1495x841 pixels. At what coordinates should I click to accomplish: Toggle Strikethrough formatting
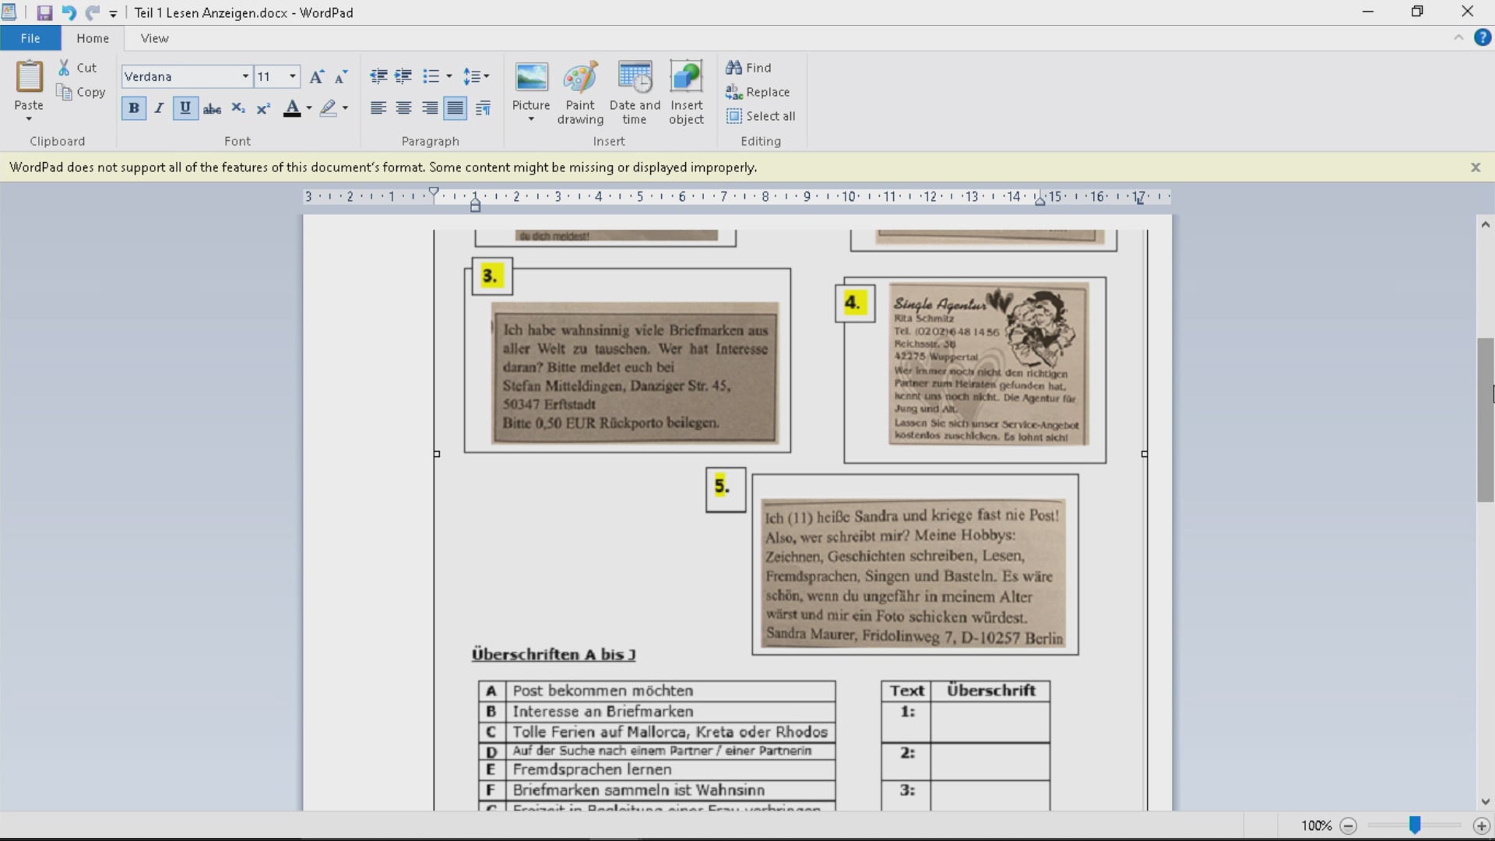coord(212,108)
